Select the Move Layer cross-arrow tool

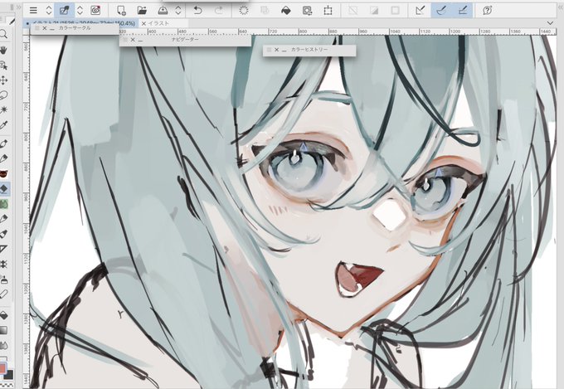click(x=3, y=80)
